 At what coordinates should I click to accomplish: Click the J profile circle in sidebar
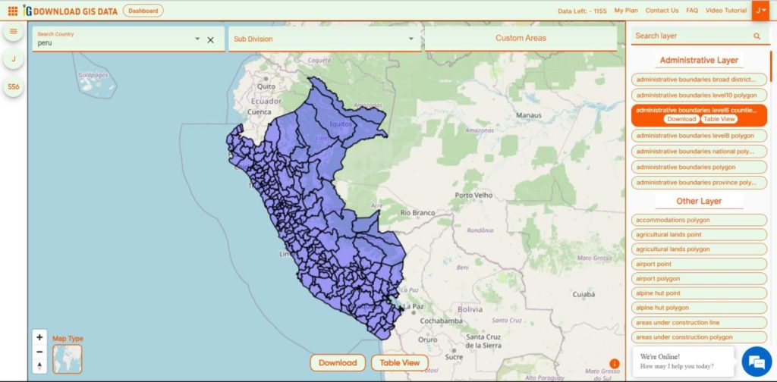coord(14,59)
